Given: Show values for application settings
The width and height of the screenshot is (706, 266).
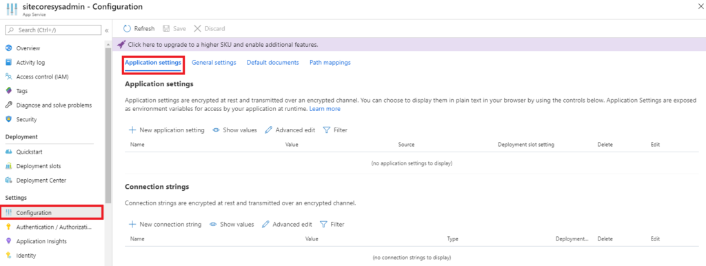Looking at the screenshot, I should coord(234,130).
